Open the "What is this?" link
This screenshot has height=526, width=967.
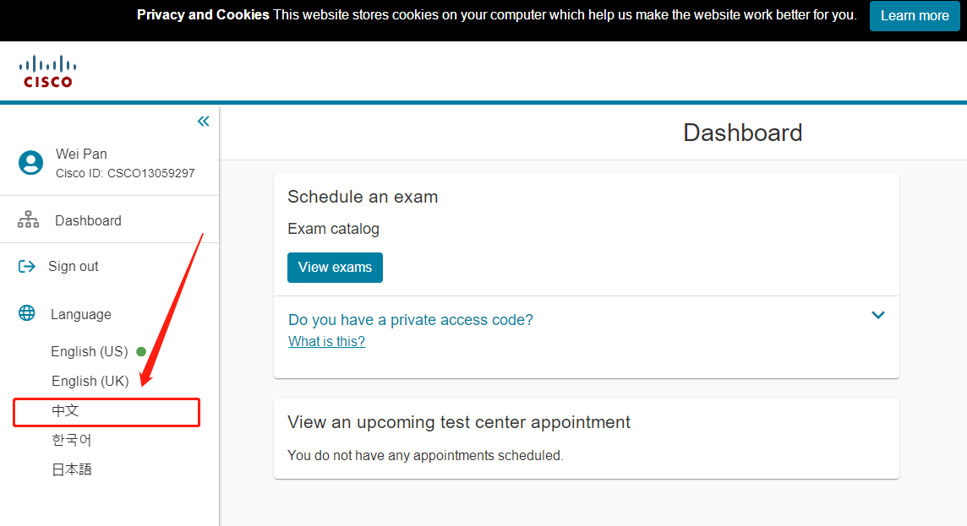click(326, 341)
